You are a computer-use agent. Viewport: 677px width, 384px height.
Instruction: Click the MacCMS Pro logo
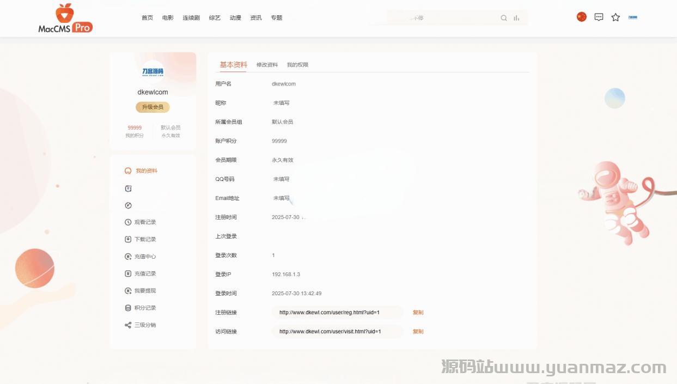(x=65, y=19)
